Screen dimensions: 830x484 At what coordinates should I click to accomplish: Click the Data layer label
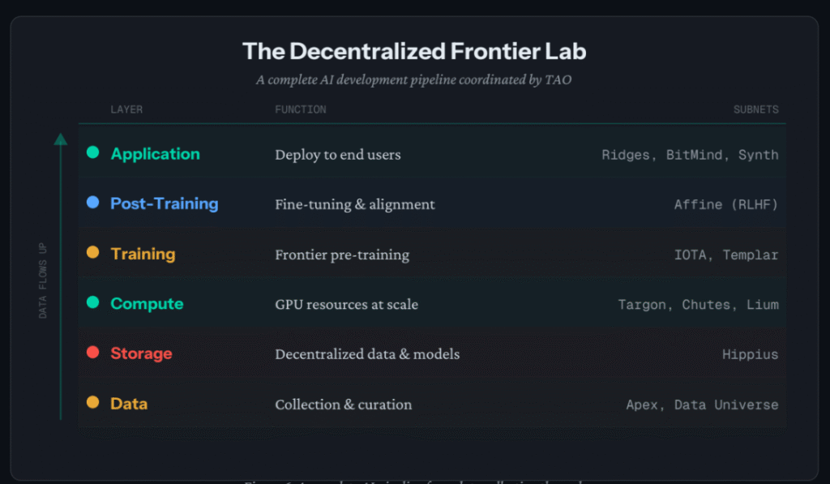pyautogui.click(x=129, y=404)
